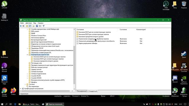Toggle the action pane toolbar icon
The width and height of the screenshot is (189, 106).
coord(40,26)
